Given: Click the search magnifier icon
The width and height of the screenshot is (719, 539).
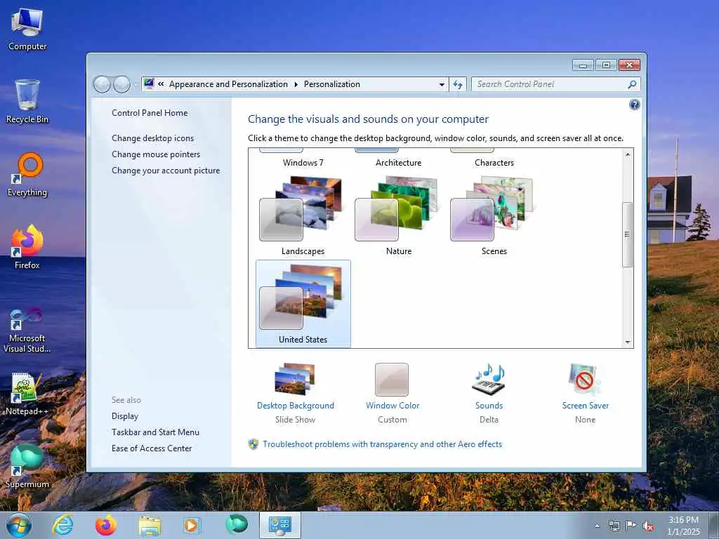Looking at the screenshot, I should pos(632,84).
